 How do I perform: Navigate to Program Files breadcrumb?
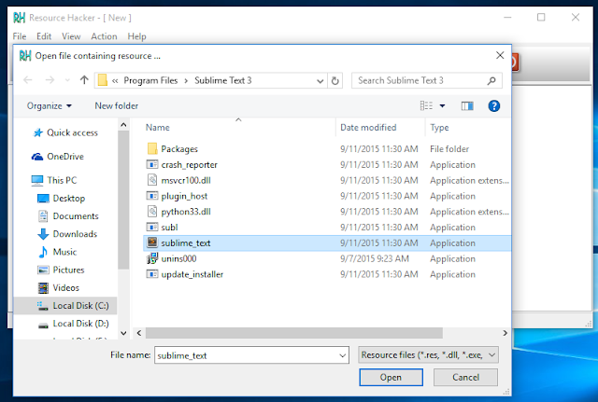click(150, 81)
